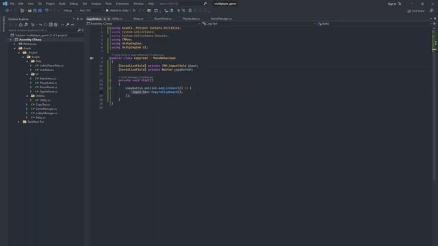Collapse the Utilities folder
This screenshot has height=246, width=438.
27,96
